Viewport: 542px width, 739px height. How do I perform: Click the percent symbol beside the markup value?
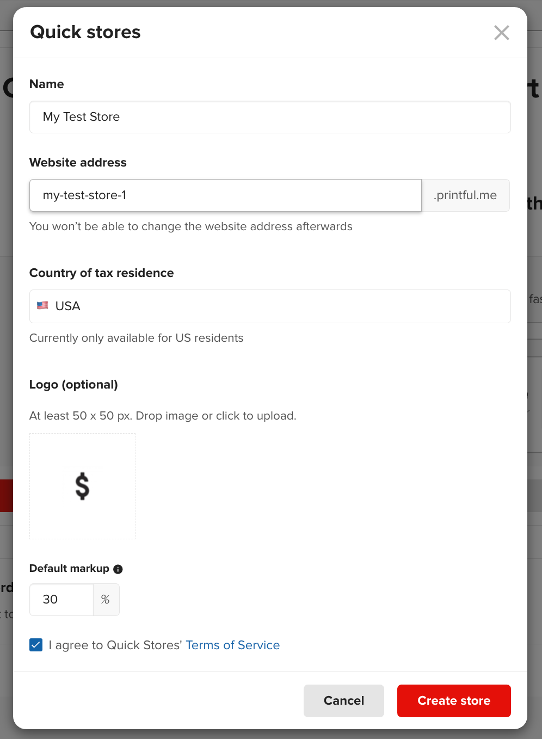pyautogui.click(x=106, y=600)
